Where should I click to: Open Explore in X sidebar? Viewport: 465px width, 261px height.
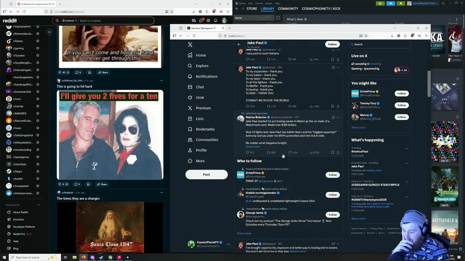coord(198,66)
